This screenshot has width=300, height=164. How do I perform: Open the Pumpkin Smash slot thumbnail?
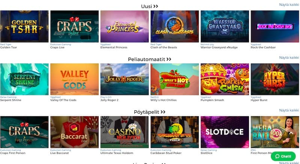[225, 79]
